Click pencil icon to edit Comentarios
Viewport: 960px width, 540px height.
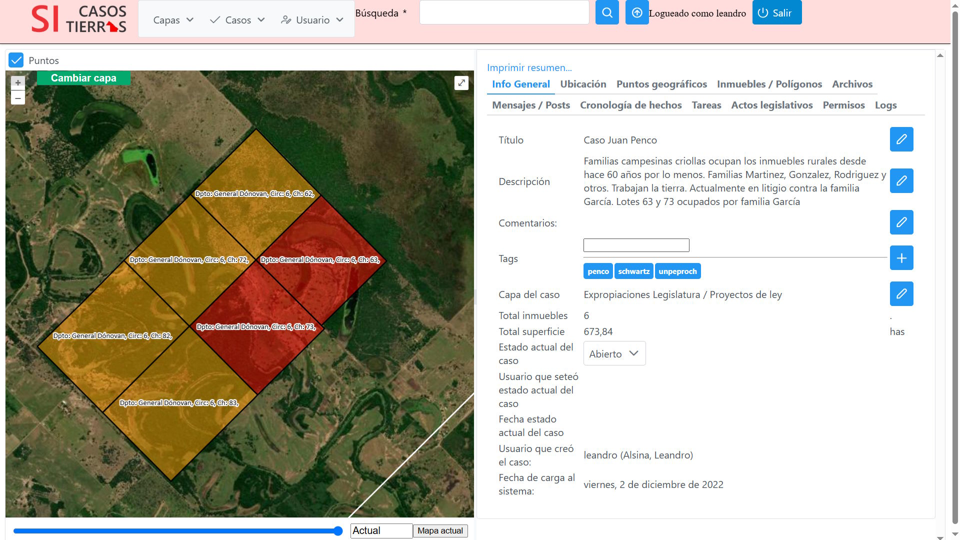pos(901,222)
